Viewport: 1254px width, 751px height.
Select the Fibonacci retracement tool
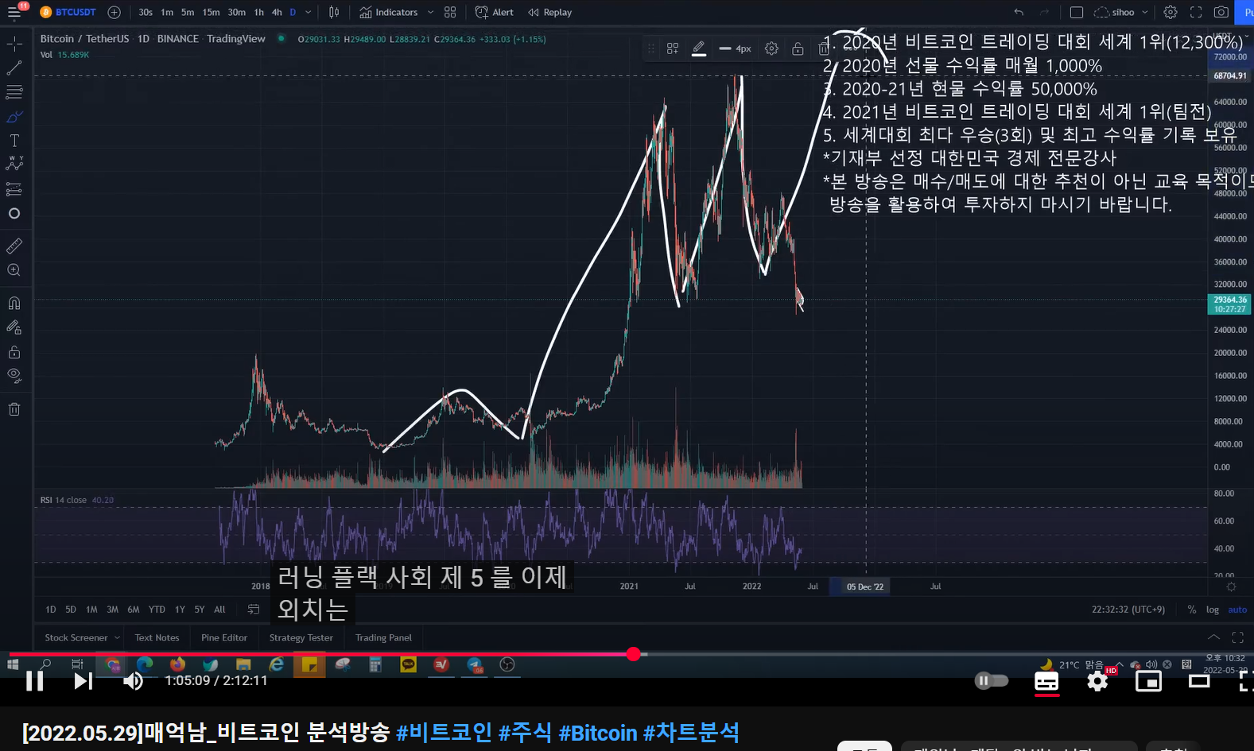tap(14, 92)
